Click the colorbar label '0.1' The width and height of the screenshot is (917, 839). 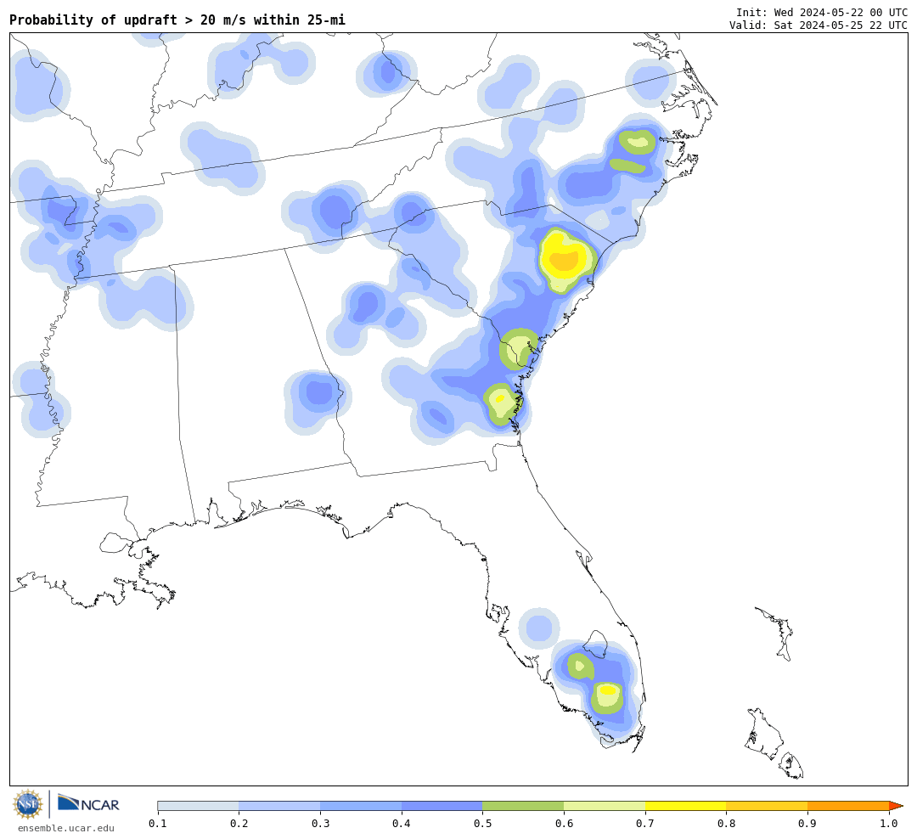coord(158,823)
